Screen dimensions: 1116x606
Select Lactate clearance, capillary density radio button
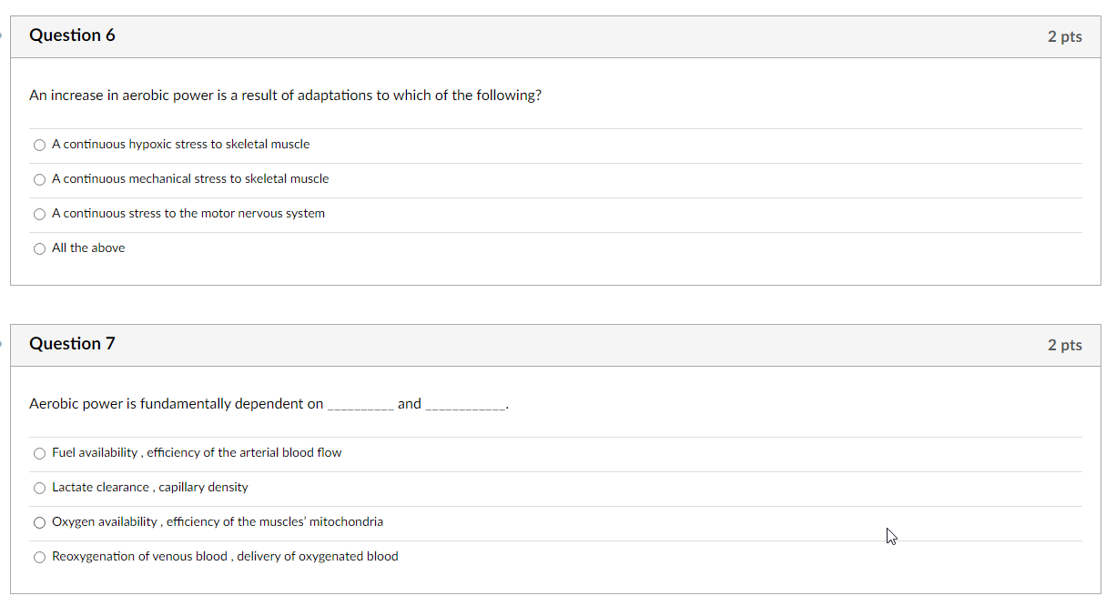(39, 488)
